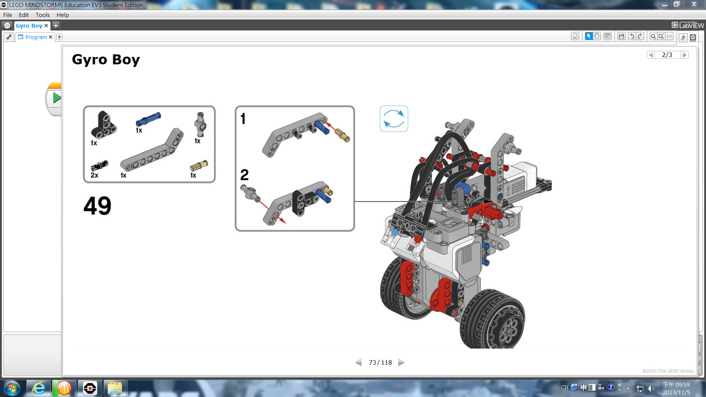Zoom in with the magnifier plus icon
The image size is (706, 397).
[661, 36]
